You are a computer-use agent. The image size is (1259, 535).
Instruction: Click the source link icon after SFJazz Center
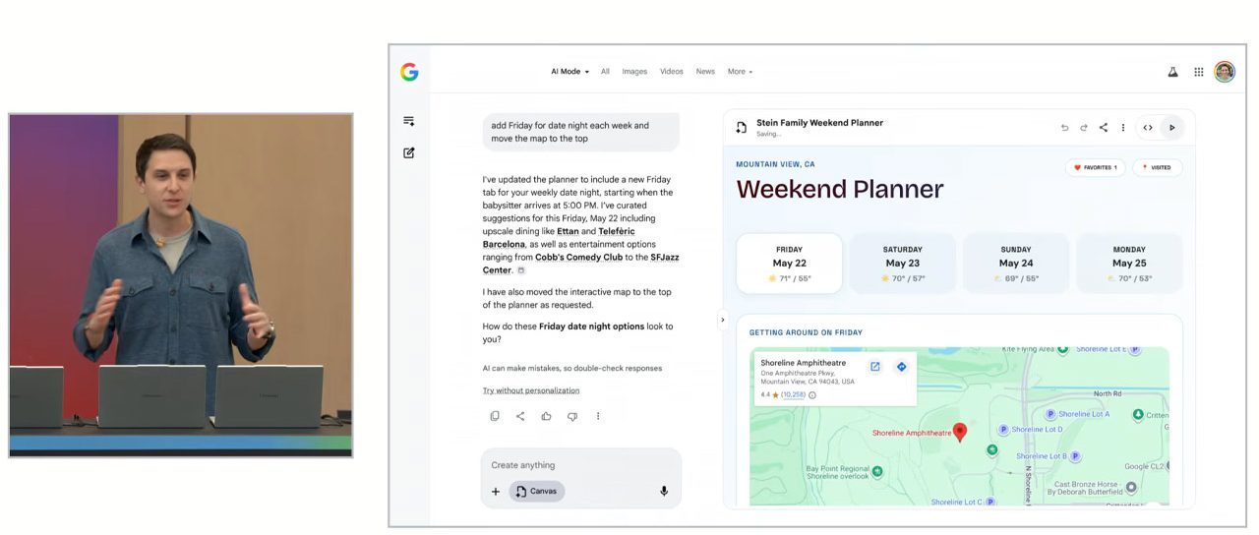pos(521,270)
